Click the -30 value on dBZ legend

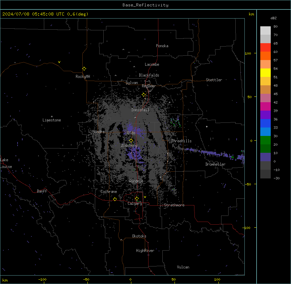point(276,178)
